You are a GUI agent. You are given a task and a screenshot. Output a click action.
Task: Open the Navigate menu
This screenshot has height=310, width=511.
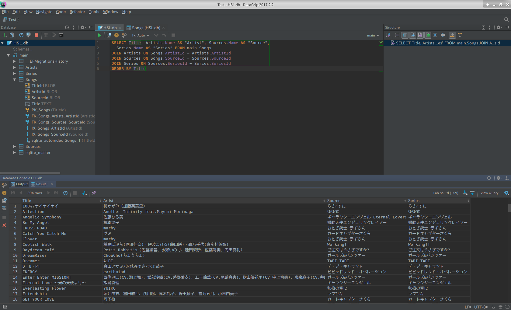pyautogui.click(x=44, y=12)
